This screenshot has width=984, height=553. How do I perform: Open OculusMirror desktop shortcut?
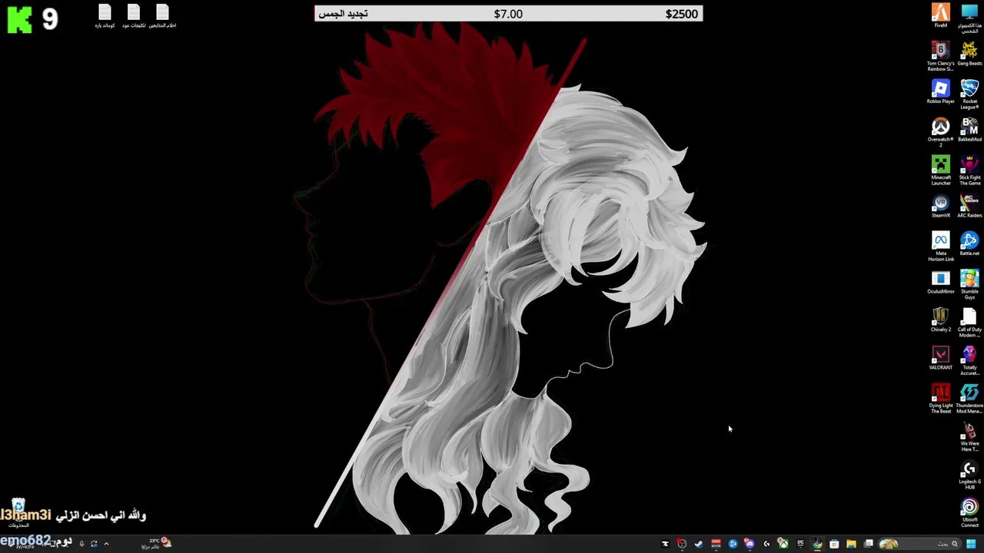coord(940,282)
